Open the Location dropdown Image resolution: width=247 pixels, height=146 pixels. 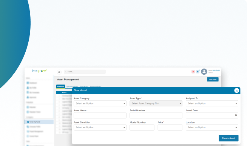point(212,128)
